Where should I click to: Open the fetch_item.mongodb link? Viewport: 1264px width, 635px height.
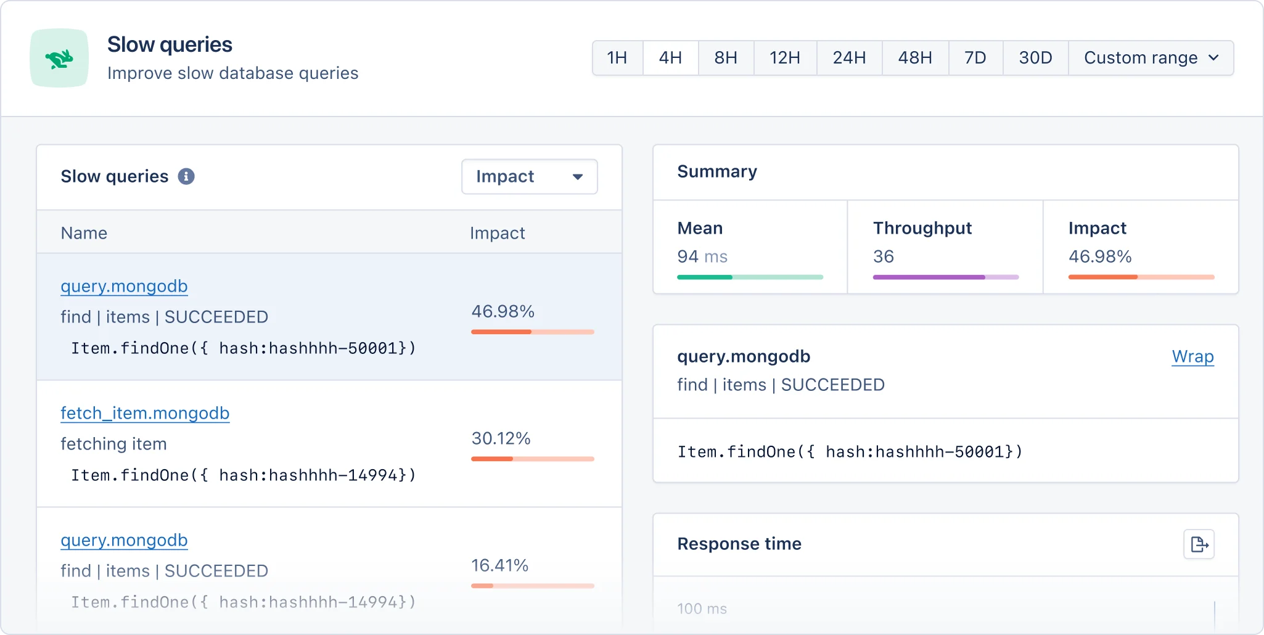[x=145, y=413]
